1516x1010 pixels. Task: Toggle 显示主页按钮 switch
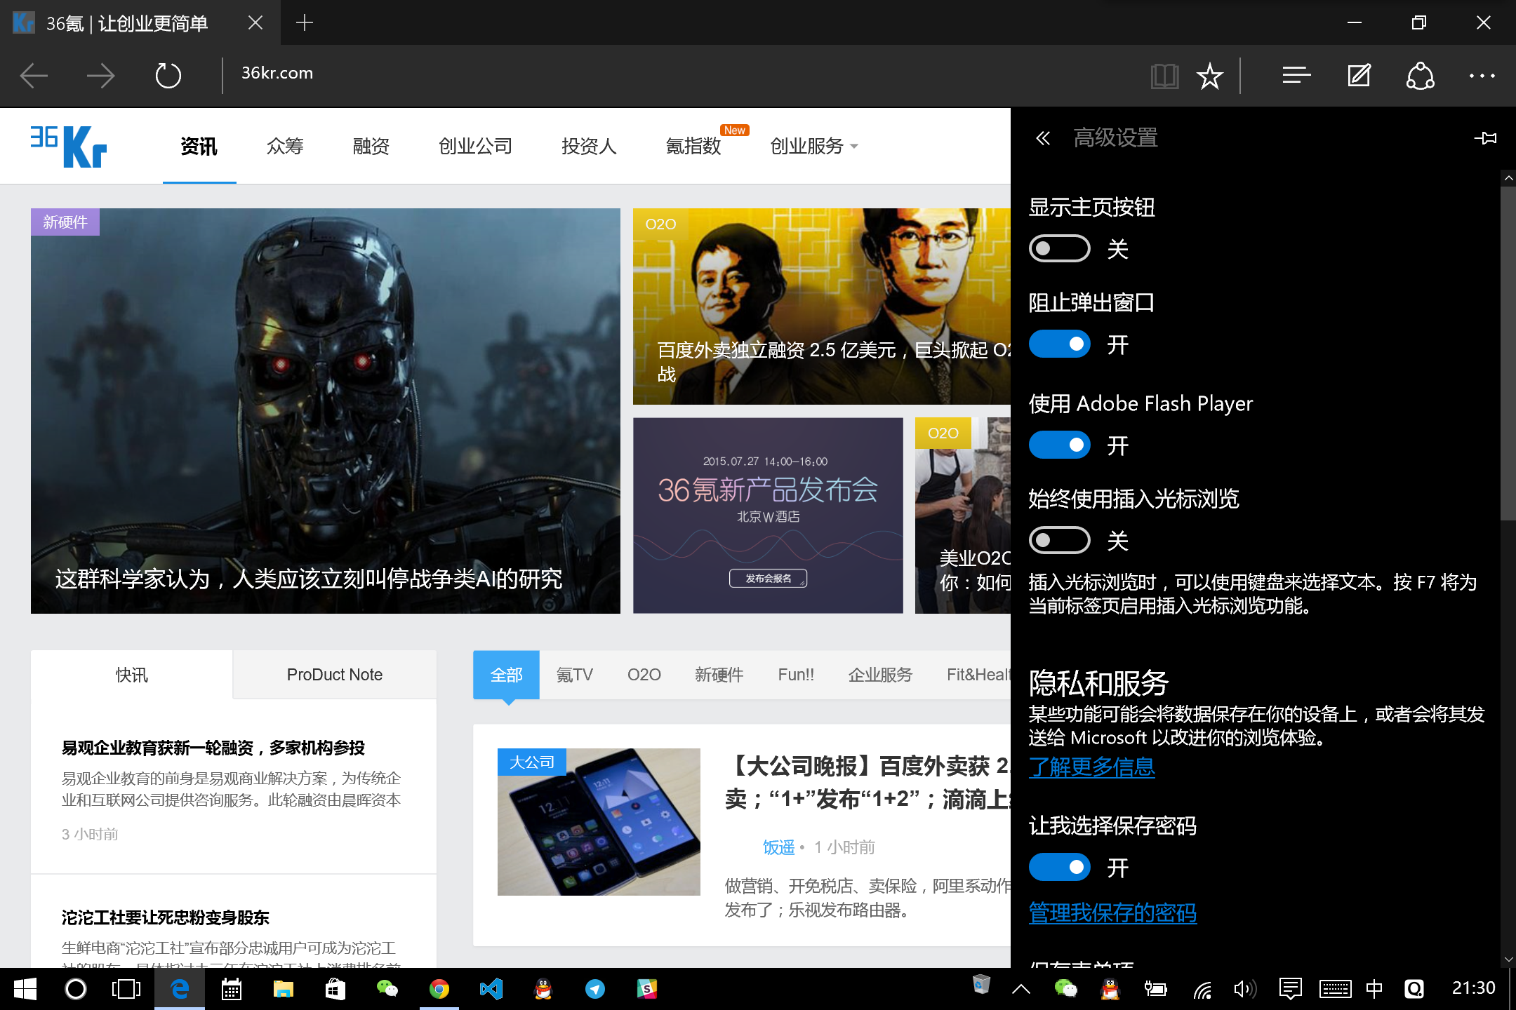[x=1059, y=248]
